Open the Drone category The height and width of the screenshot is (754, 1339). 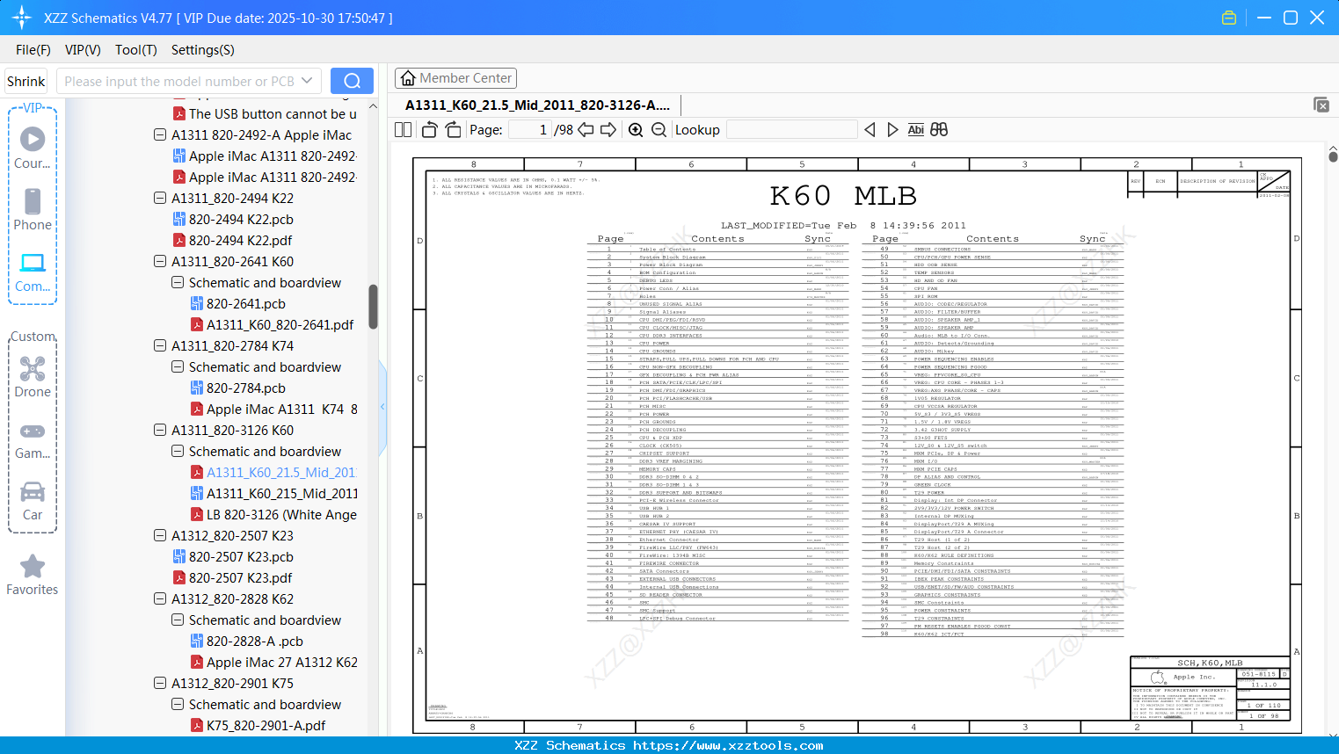pos(33,377)
